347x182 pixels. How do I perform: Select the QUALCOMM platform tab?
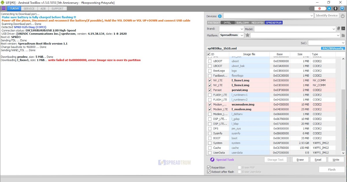coord(242,23)
